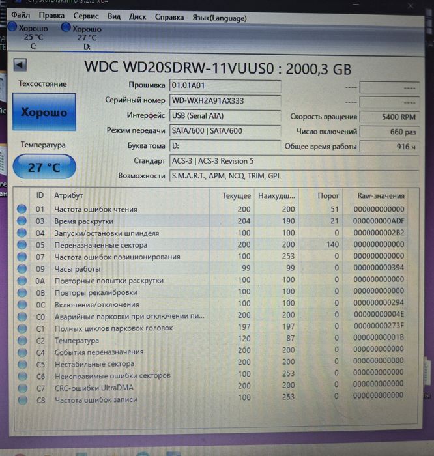Image resolution: width=434 pixels, height=456 pixels.
Task: Click the rotation speed value 5400 RPM
Action: point(390,117)
